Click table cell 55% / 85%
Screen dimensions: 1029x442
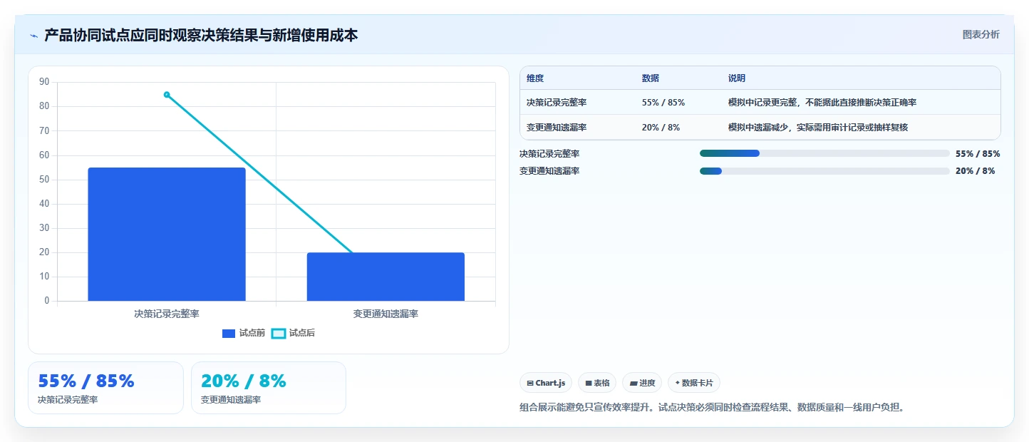(x=663, y=103)
